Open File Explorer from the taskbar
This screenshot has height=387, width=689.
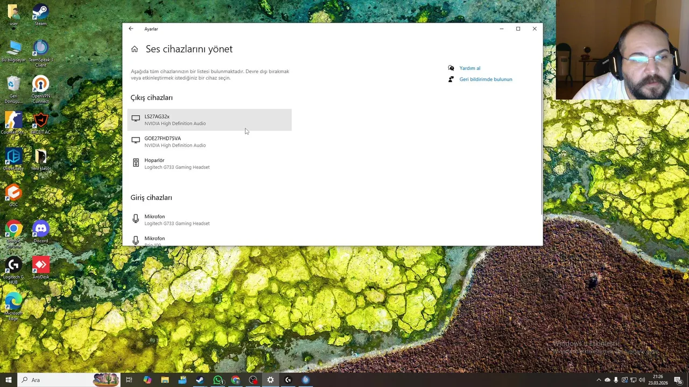point(165,380)
